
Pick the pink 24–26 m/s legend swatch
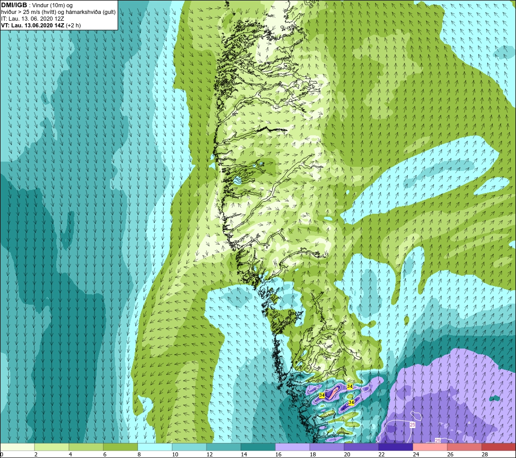pos(430,447)
